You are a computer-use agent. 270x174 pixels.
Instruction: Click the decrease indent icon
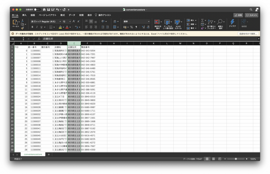tap(103, 27)
